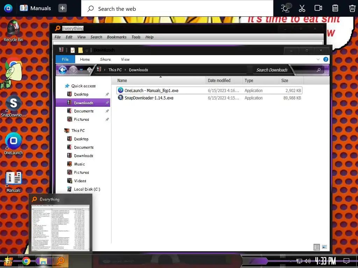Screen dimensions: 358x268
Task: Open Pictures under Quick access
Action: pyautogui.click(x=78, y=119)
